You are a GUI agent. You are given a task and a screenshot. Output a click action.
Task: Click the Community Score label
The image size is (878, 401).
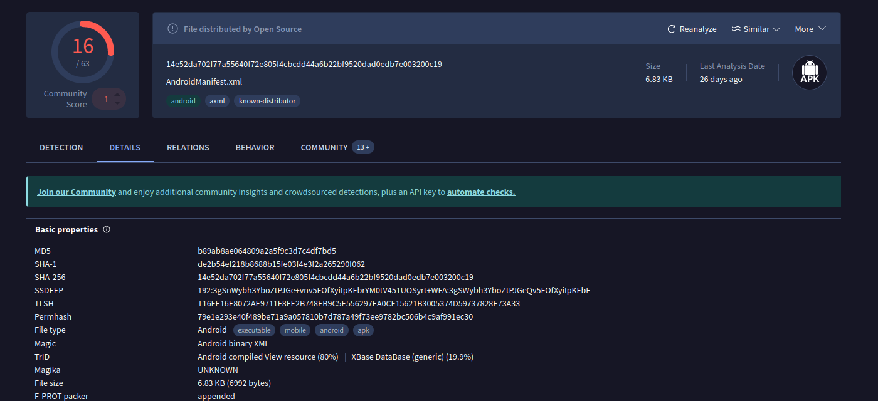click(x=65, y=99)
